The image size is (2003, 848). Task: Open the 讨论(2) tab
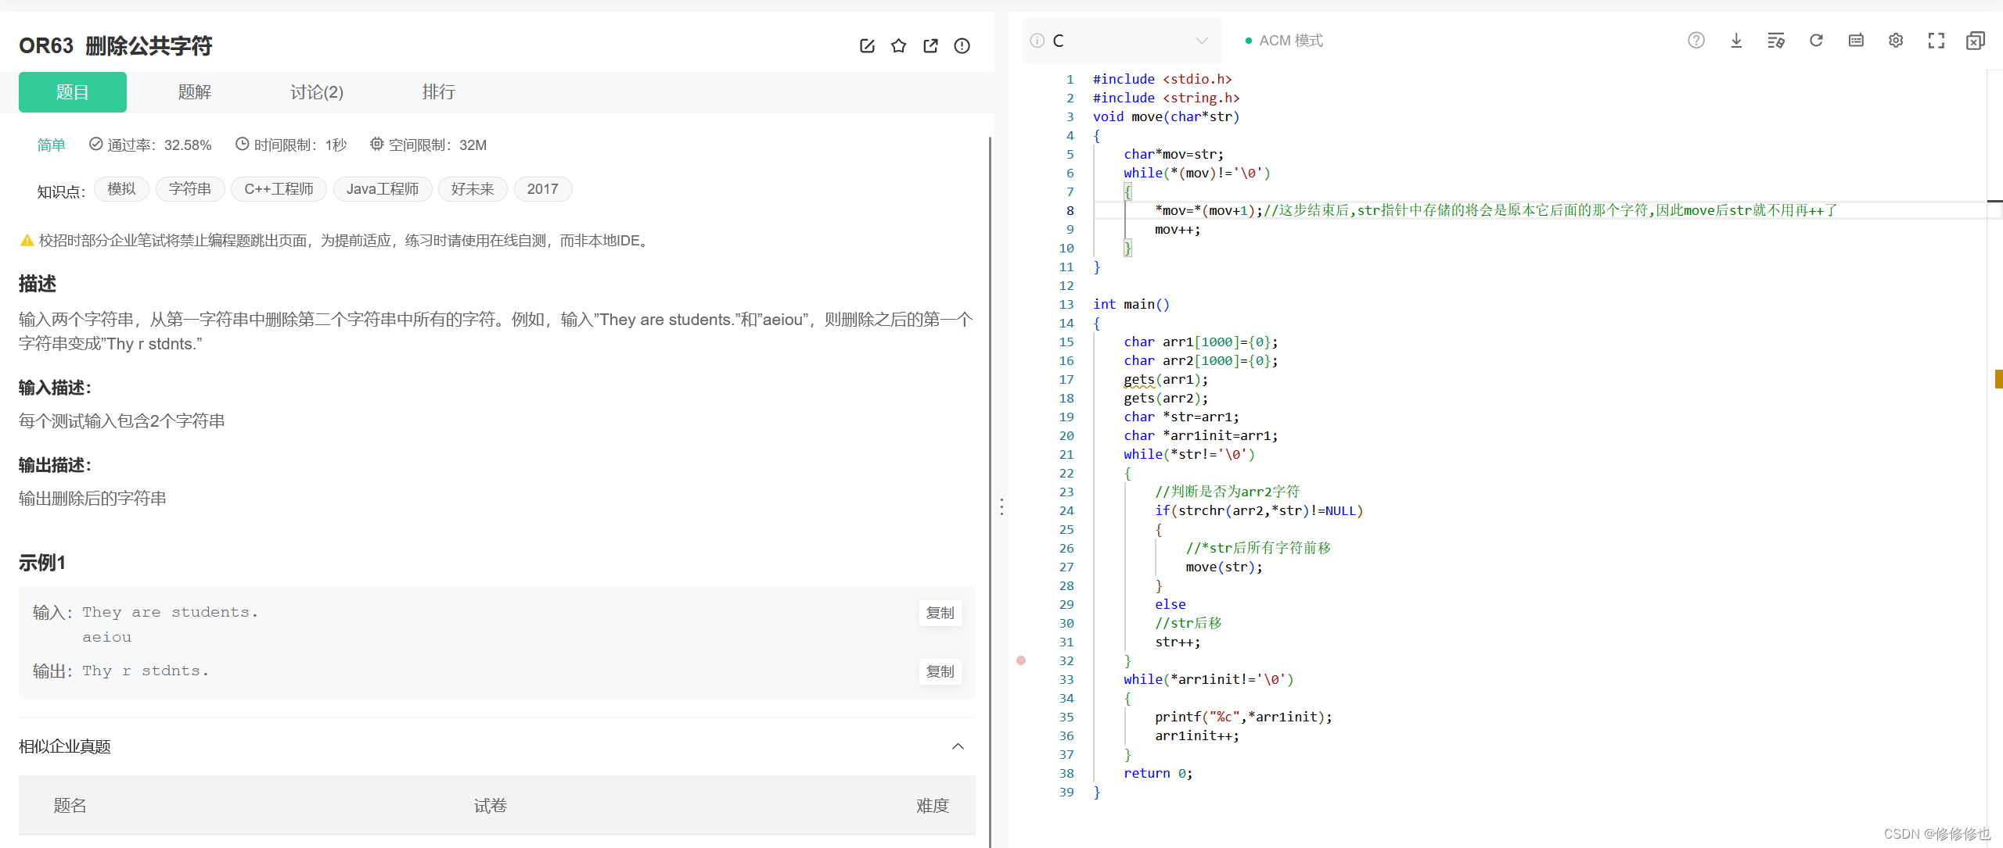pos(316,92)
